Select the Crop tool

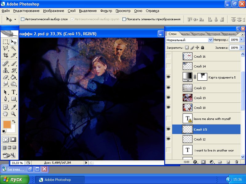[x=6, y=55]
